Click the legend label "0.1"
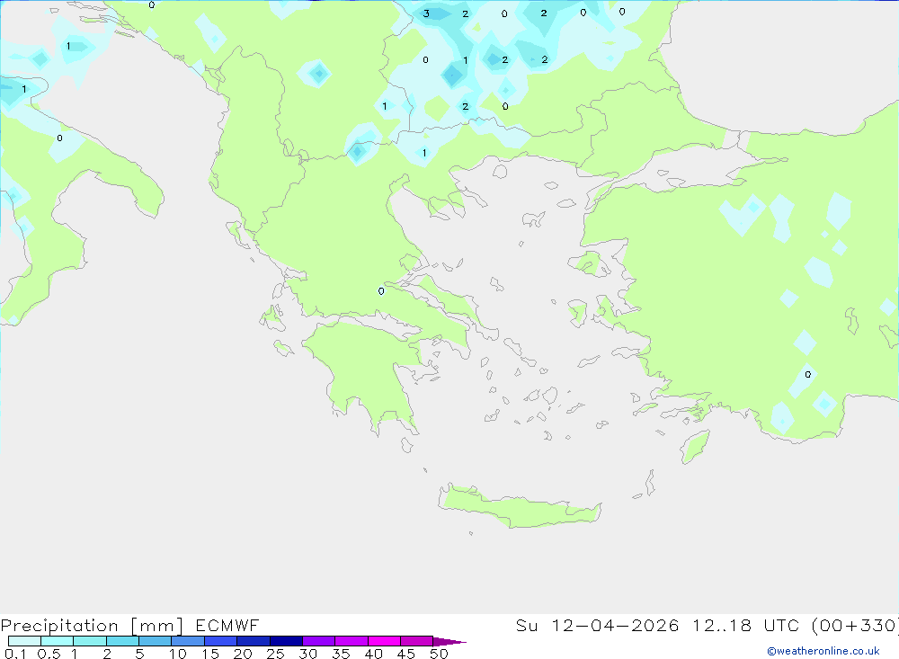Viewport: 899px width, 659px height. coord(15,654)
